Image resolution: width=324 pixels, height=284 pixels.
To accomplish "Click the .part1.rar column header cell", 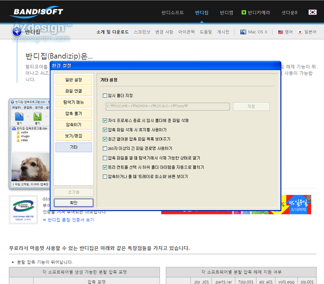I will 224,281.
